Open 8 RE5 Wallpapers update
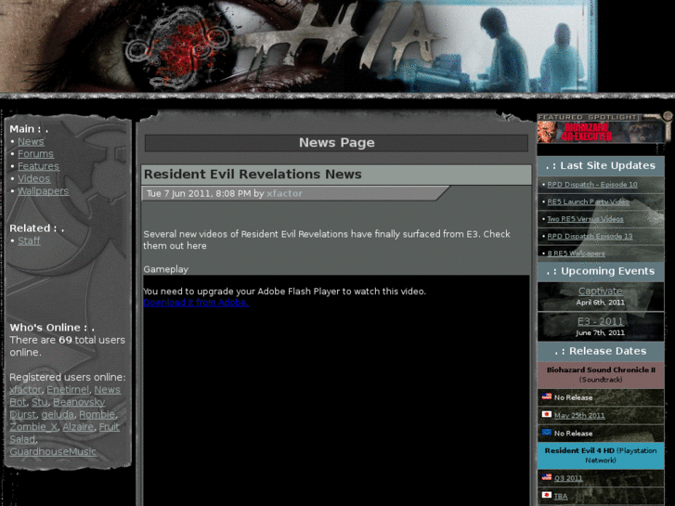Viewport: 675px width, 506px height. tap(576, 253)
